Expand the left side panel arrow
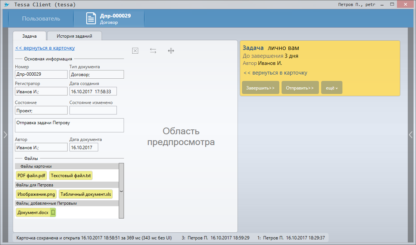Screen dimensions: 416x245 coord(5,135)
